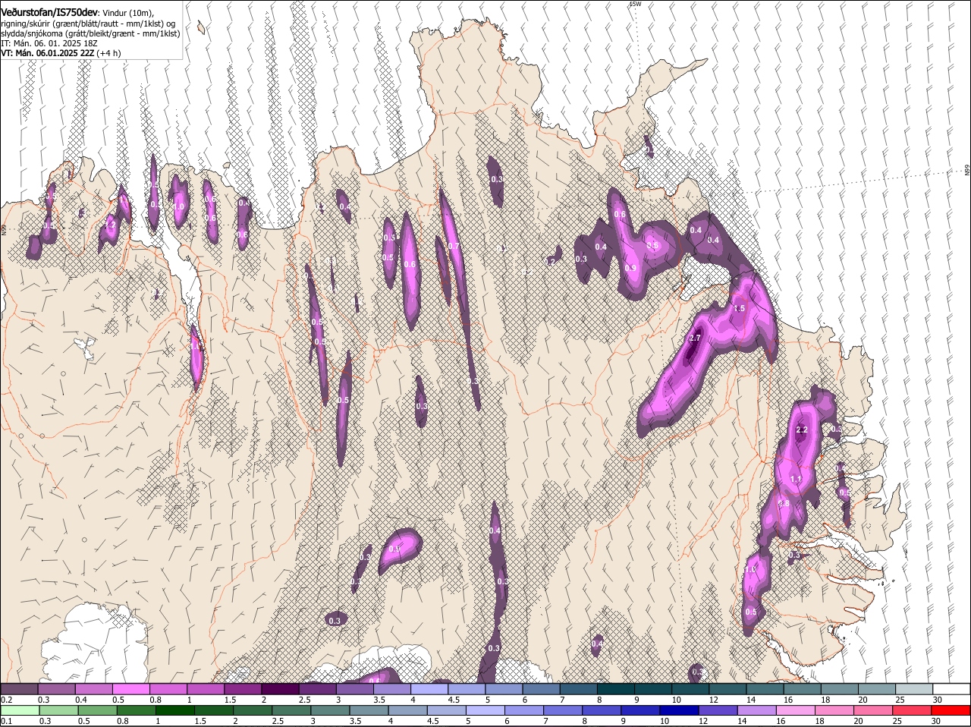Pick the light pink swatch labeled 16 in the lower scale
971x727 pixels.
796,710
